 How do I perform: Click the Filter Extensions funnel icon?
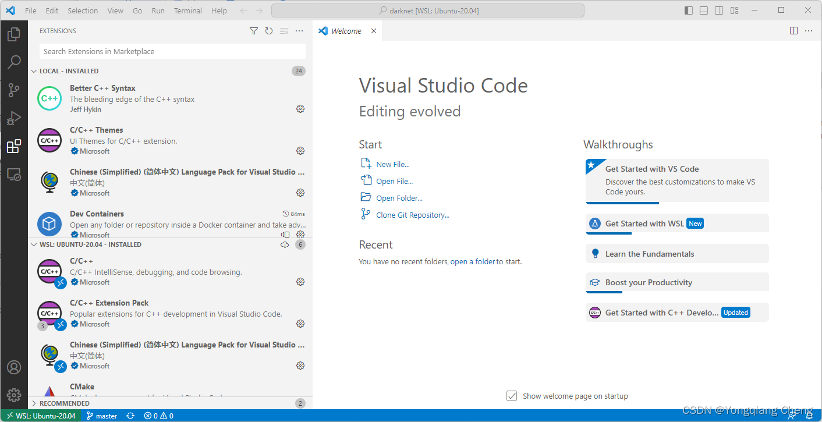pyautogui.click(x=253, y=31)
